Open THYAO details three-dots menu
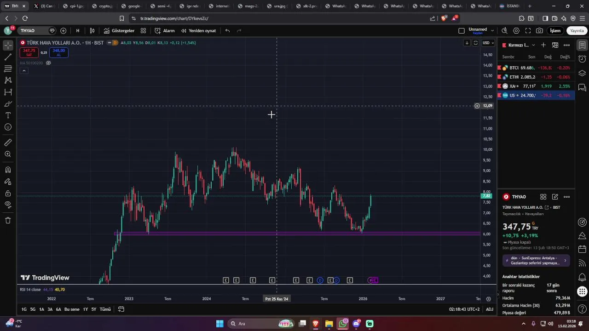This screenshot has height=331, width=589. [567, 197]
